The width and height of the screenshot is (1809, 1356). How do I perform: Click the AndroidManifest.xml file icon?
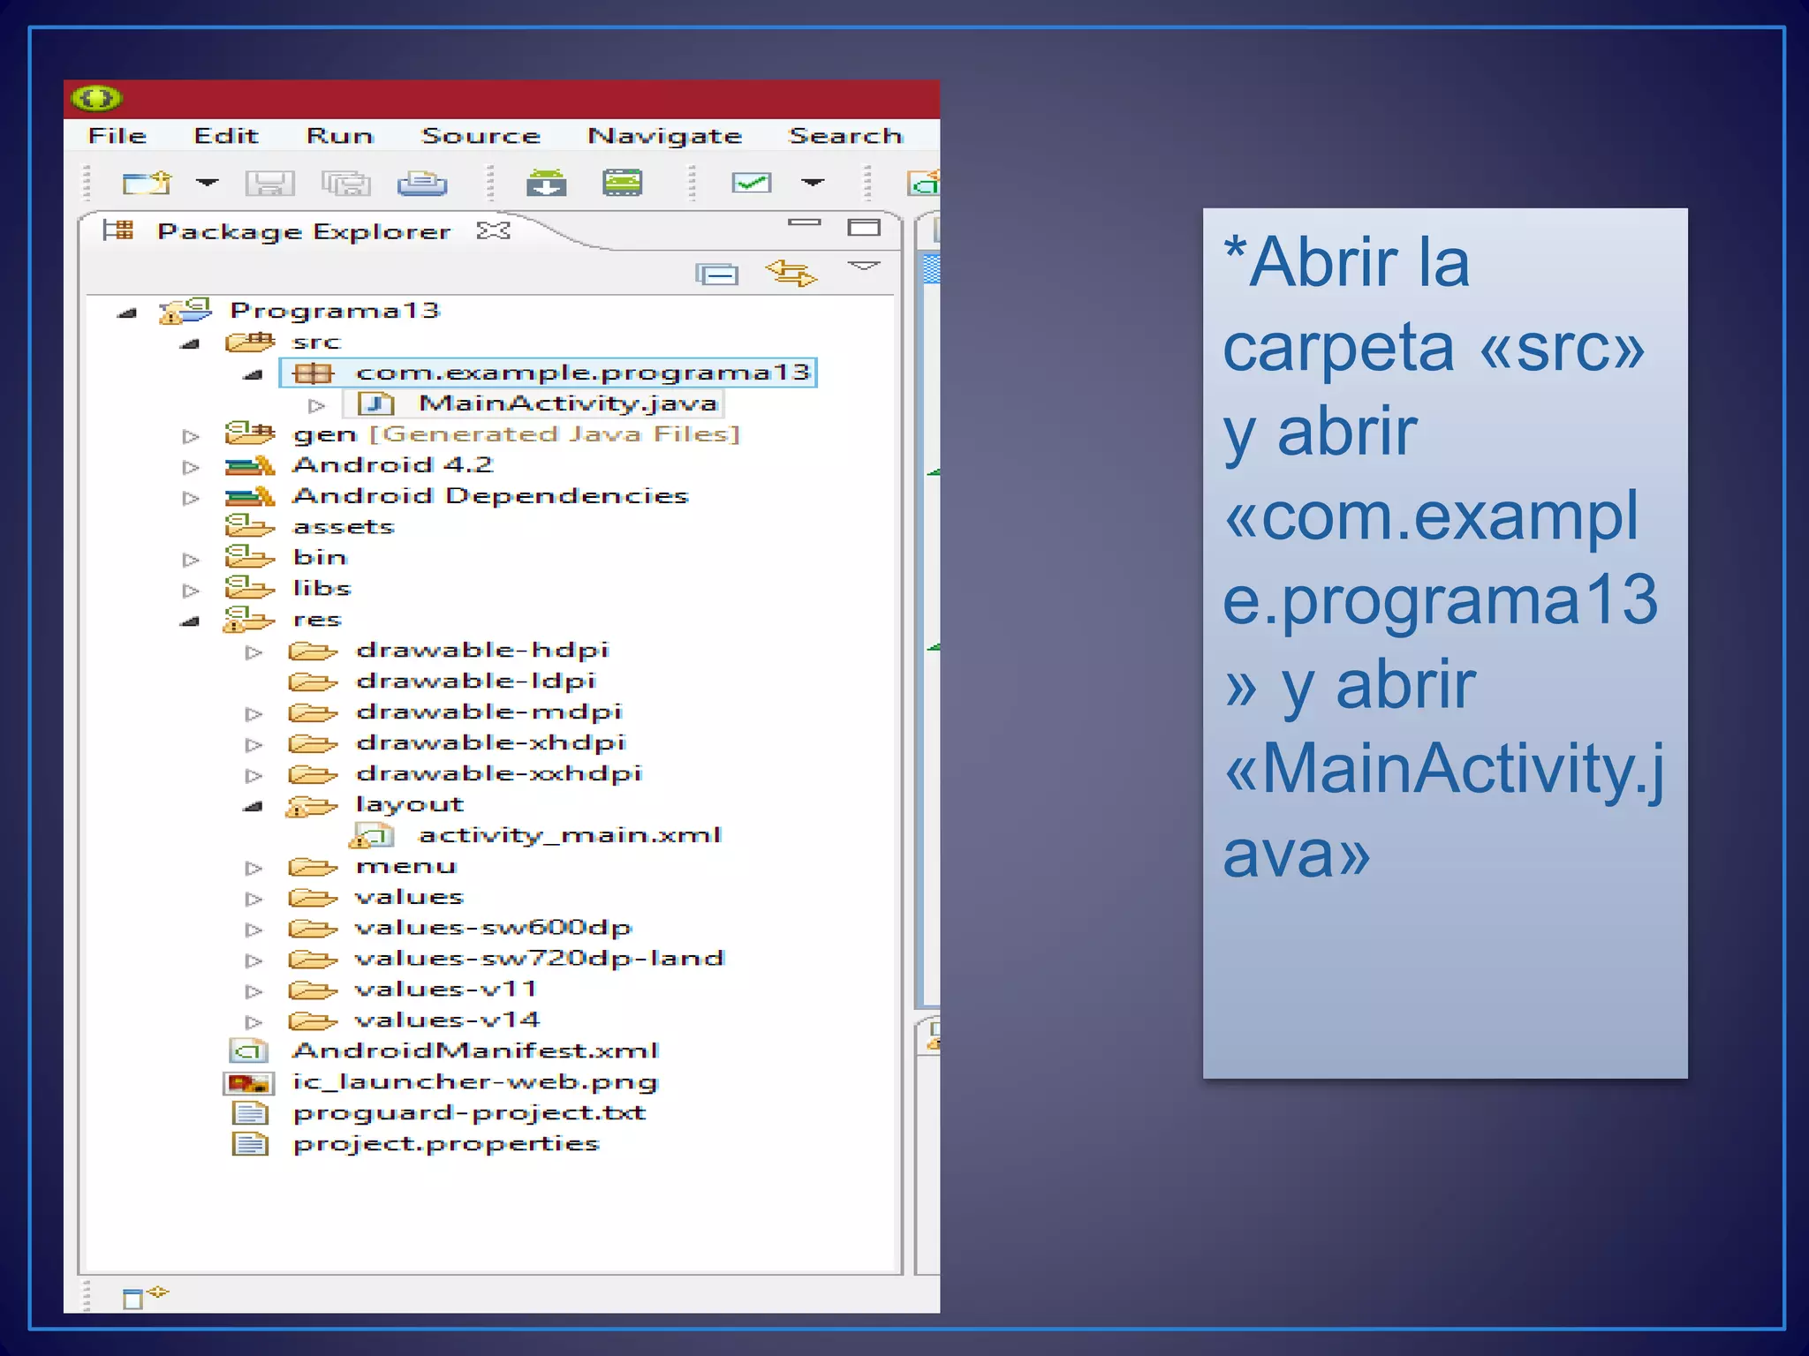coord(248,1051)
